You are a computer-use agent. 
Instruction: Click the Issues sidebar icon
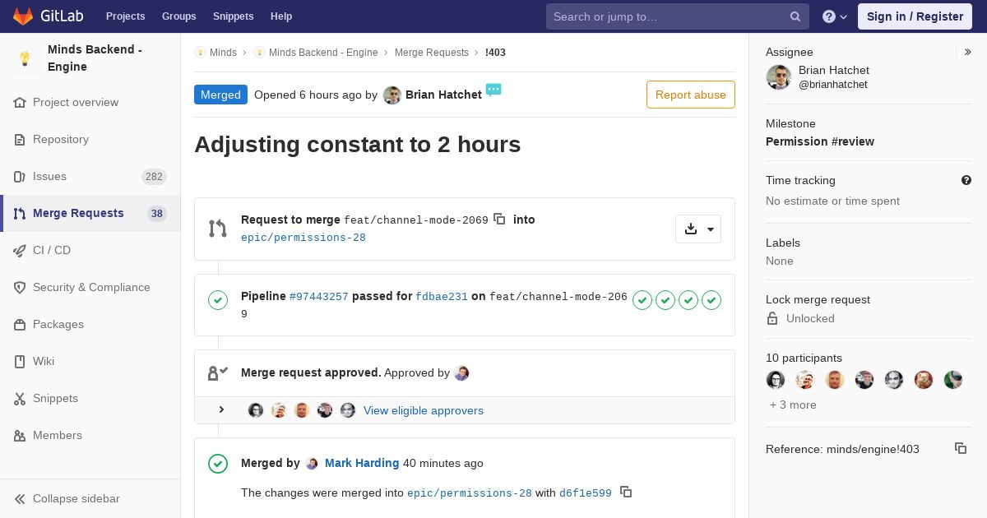20,177
